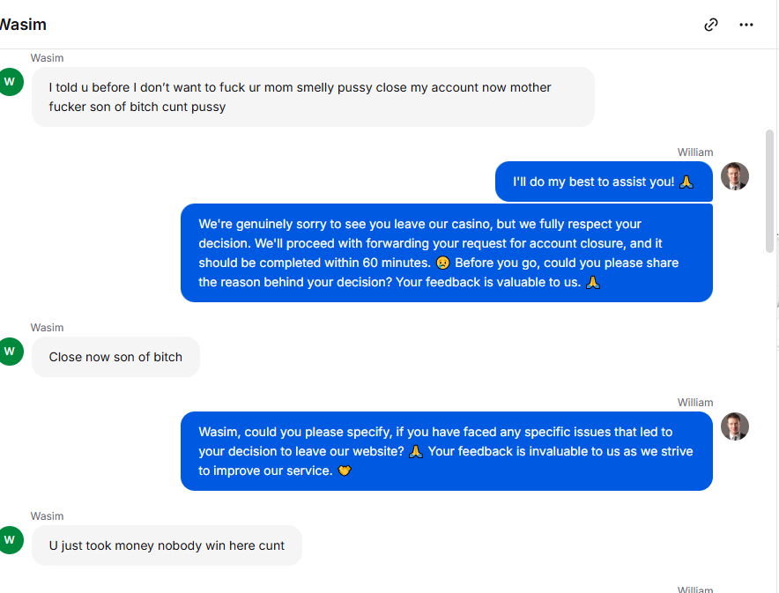Click the Wasim sender label above 'Close now'
779x593 pixels.
(48, 328)
